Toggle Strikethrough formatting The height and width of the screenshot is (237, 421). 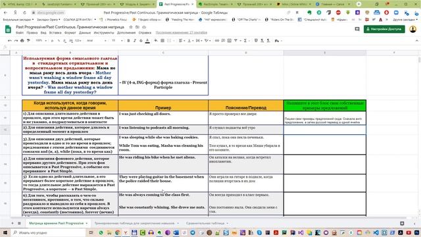click(141, 41)
